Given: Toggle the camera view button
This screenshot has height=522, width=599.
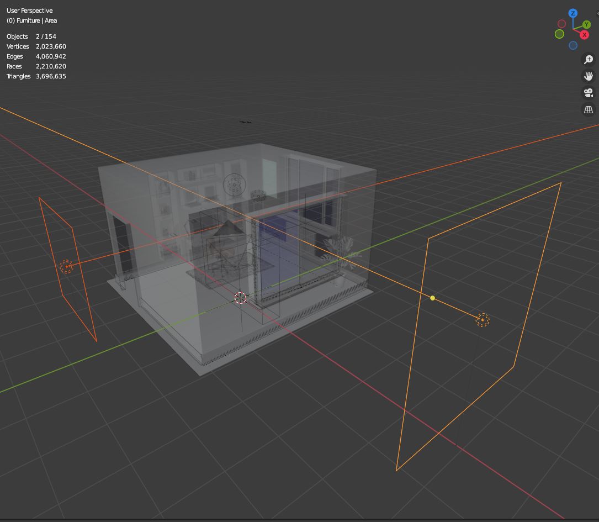Looking at the screenshot, I should point(589,92).
